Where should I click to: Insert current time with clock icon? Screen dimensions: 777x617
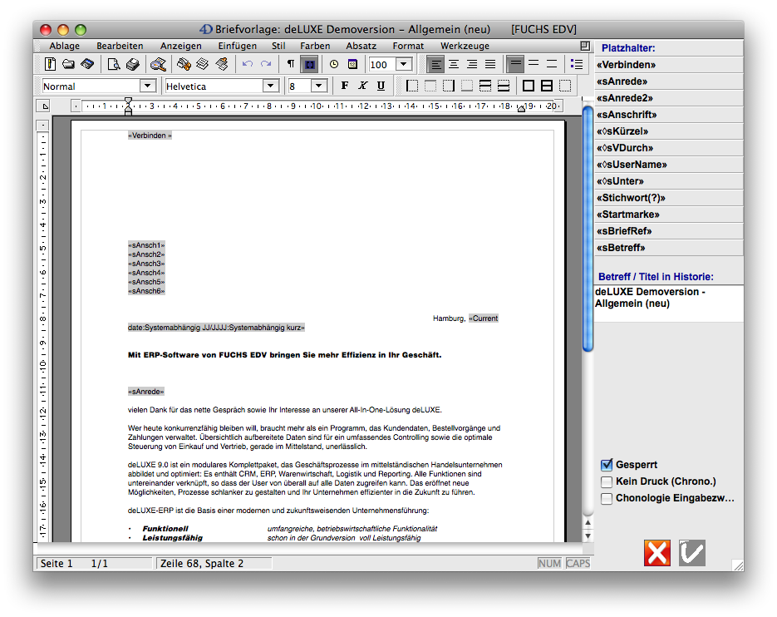tap(334, 64)
